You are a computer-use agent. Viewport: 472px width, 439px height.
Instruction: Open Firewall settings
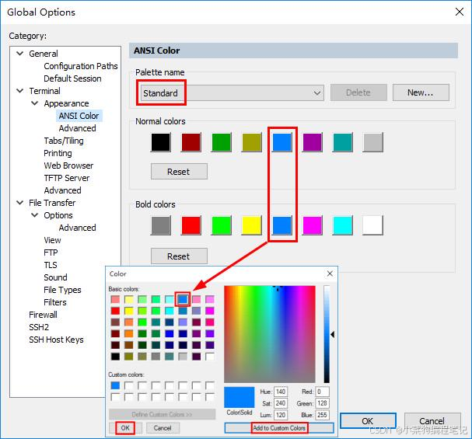tap(43, 315)
